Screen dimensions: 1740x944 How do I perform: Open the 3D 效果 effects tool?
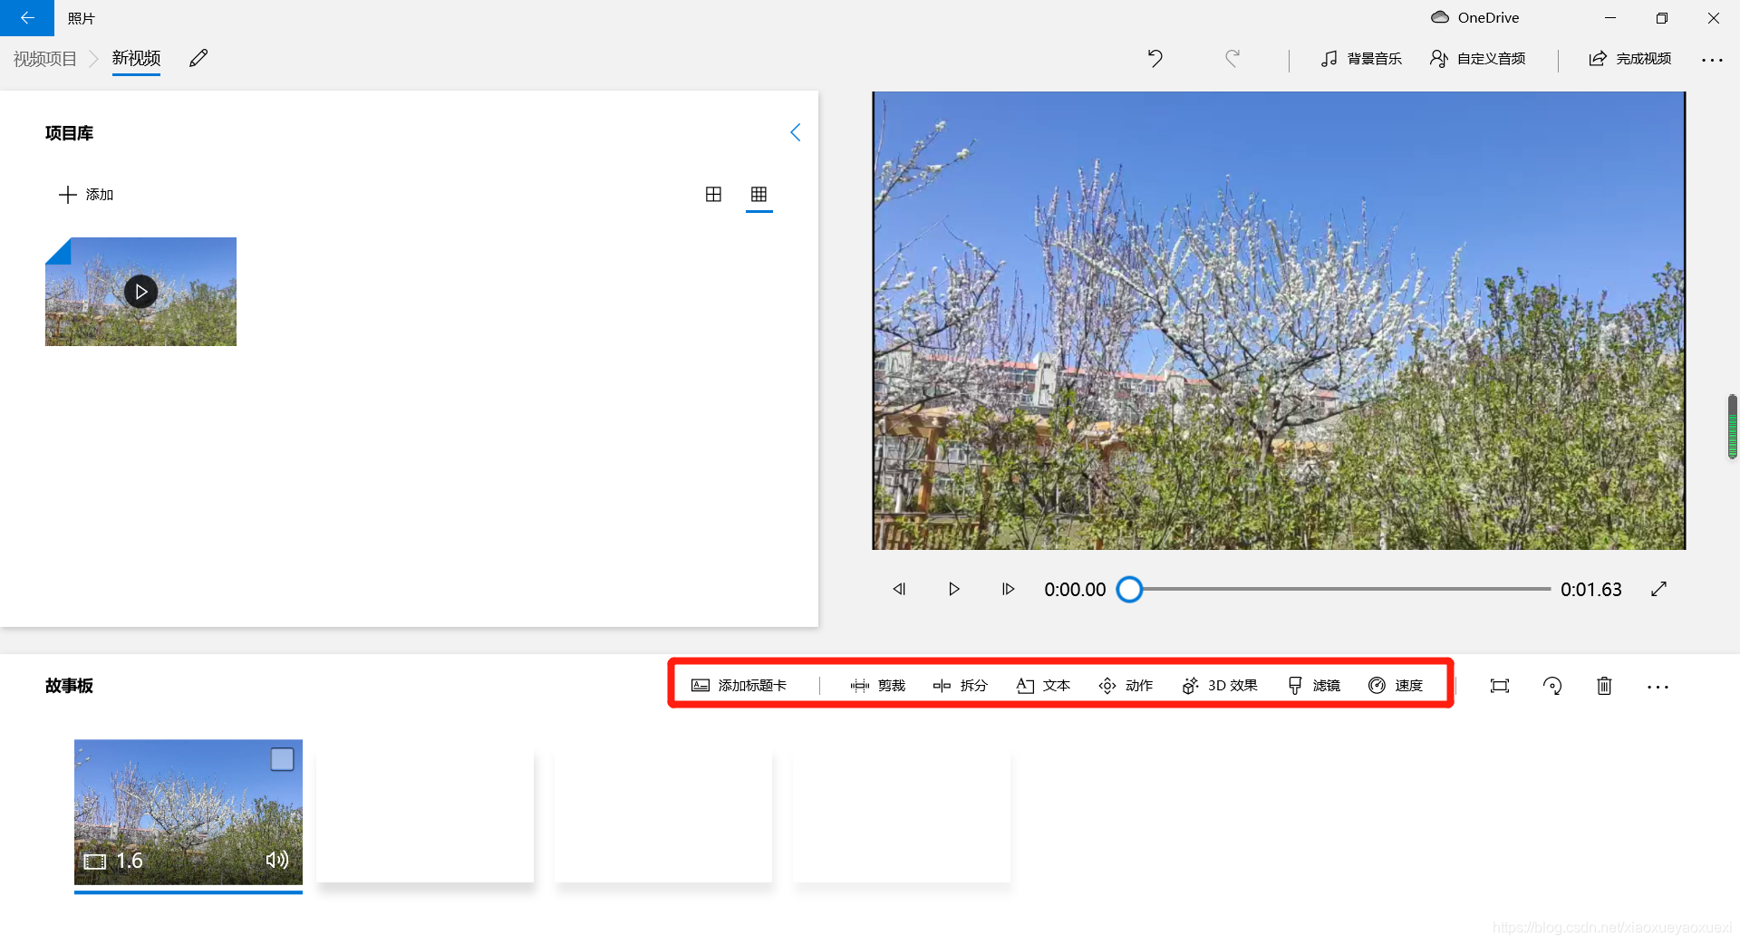point(1220,686)
